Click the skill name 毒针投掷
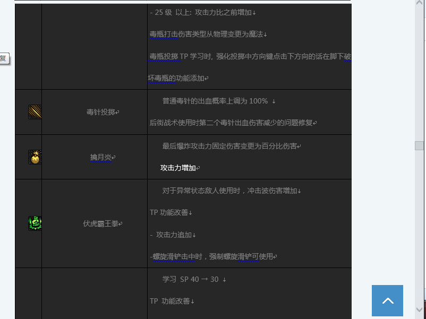The height and width of the screenshot is (319, 426). [x=100, y=112]
